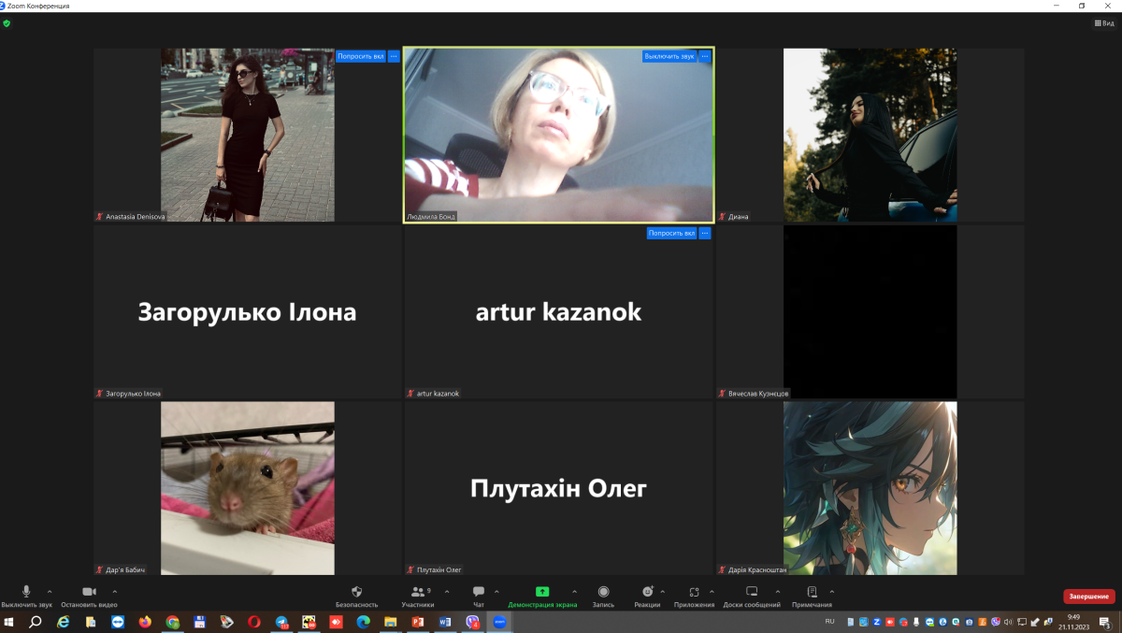
Task: Open Whiteboards (Доски сообщений)
Action: (752, 593)
